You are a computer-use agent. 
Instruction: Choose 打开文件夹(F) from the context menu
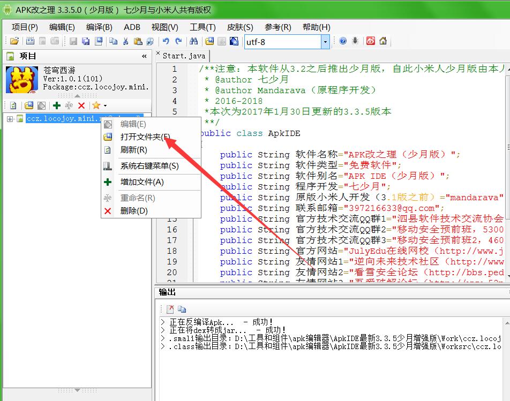click(x=145, y=137)
